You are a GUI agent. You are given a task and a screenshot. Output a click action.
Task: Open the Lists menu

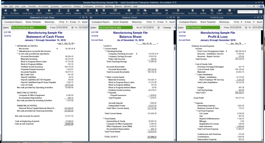tap(23, 6)
